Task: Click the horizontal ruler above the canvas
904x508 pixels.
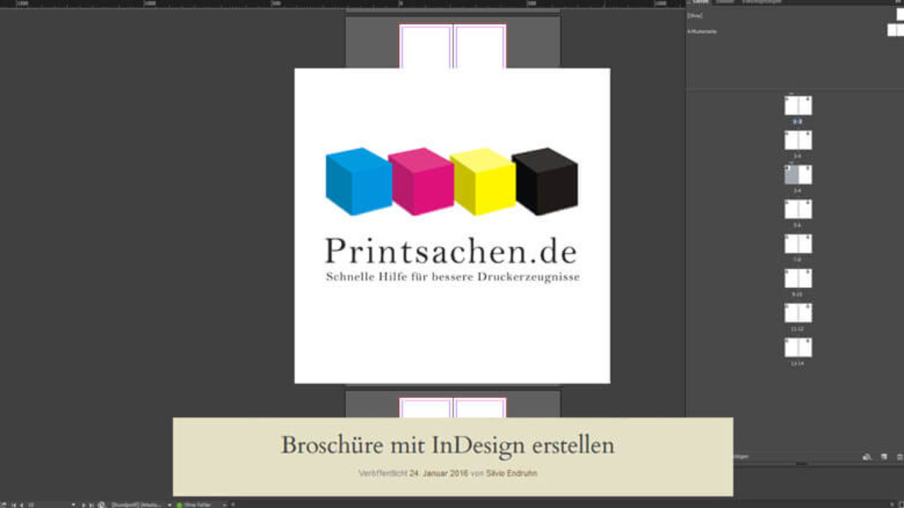Action: point(343,4)
